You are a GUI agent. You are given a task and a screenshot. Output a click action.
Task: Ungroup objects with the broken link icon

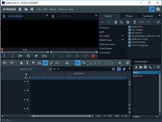pos(57,63)
